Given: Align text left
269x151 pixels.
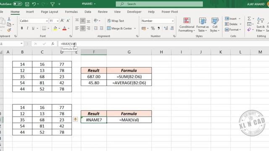Looking at the screenshot, I should 77,28.
